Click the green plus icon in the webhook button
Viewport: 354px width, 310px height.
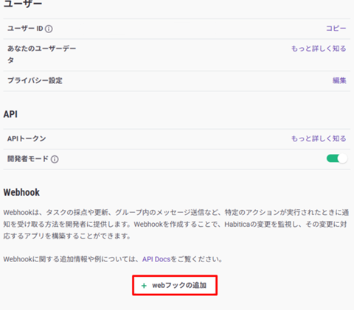[x=144, y=286]
